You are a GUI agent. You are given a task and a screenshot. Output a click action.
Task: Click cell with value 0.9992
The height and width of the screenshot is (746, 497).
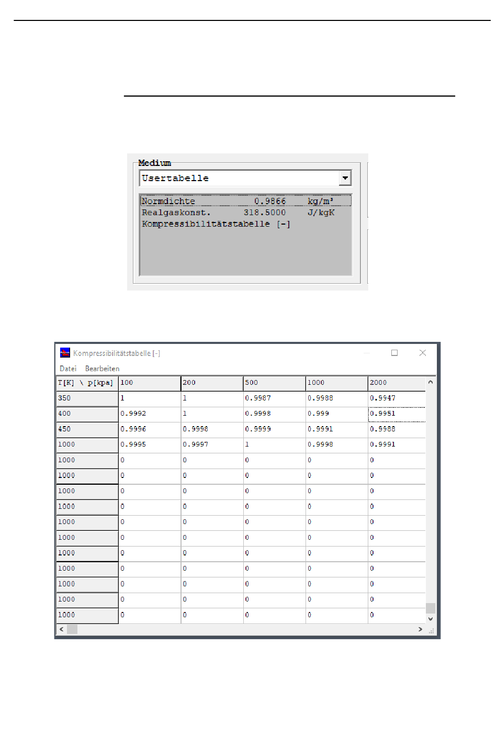(x=150, y=414)
